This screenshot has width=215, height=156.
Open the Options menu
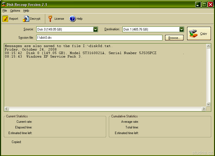pos(15,11)
